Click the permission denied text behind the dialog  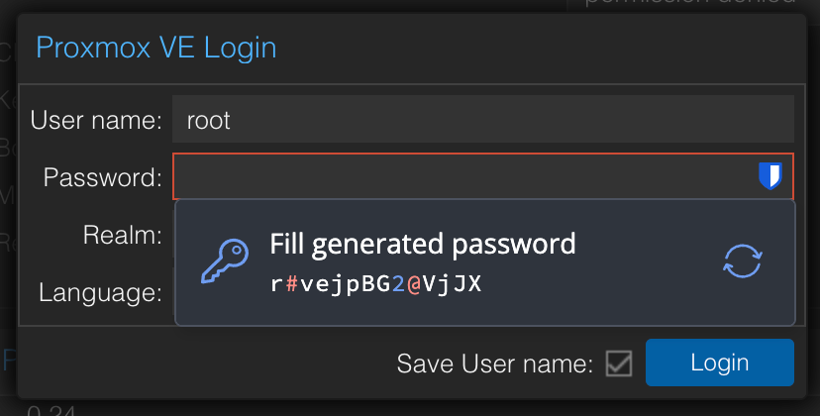pyautogui.click(x=690, y=2)
